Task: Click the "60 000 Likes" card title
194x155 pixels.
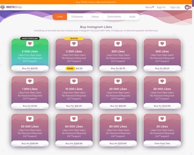Action: 74,127
